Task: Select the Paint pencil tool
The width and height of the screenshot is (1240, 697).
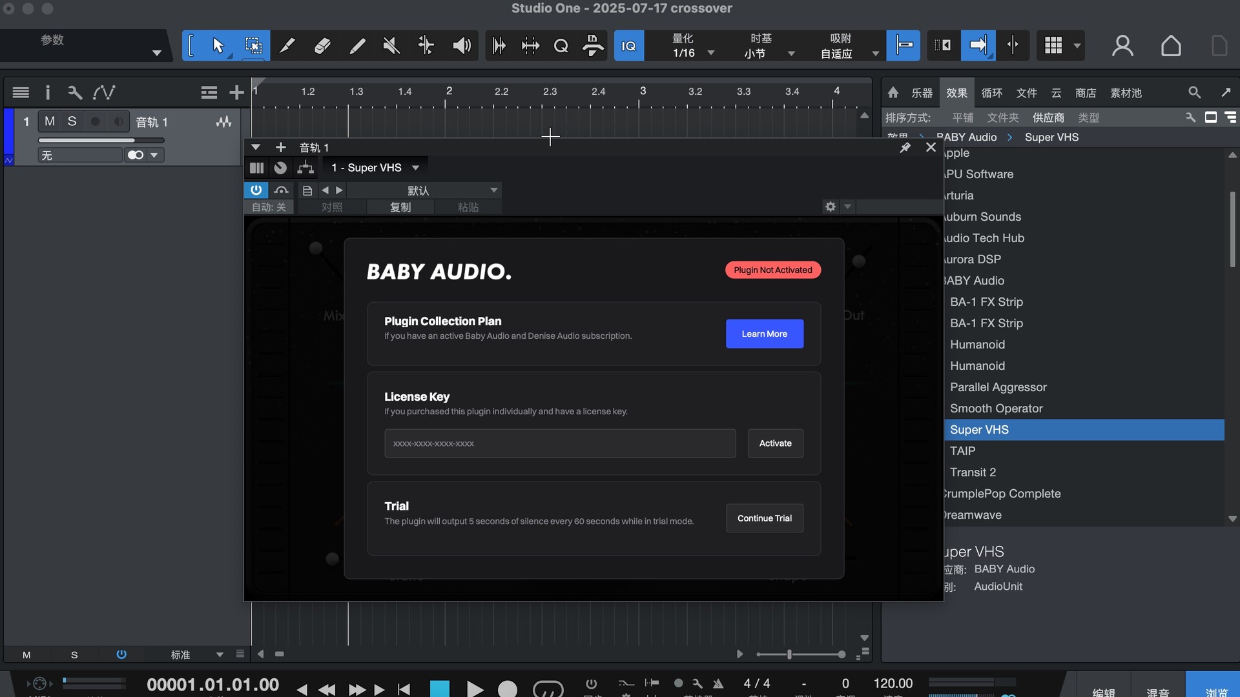Action: click(x=357, y=46)
